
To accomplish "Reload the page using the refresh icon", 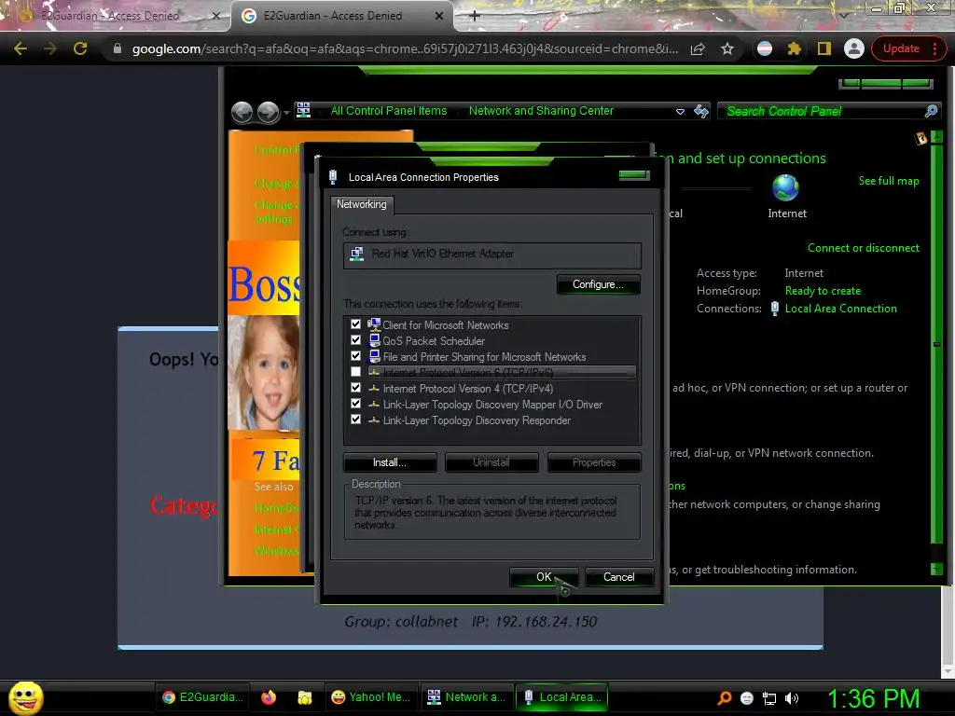I will [x=80, y=48].
